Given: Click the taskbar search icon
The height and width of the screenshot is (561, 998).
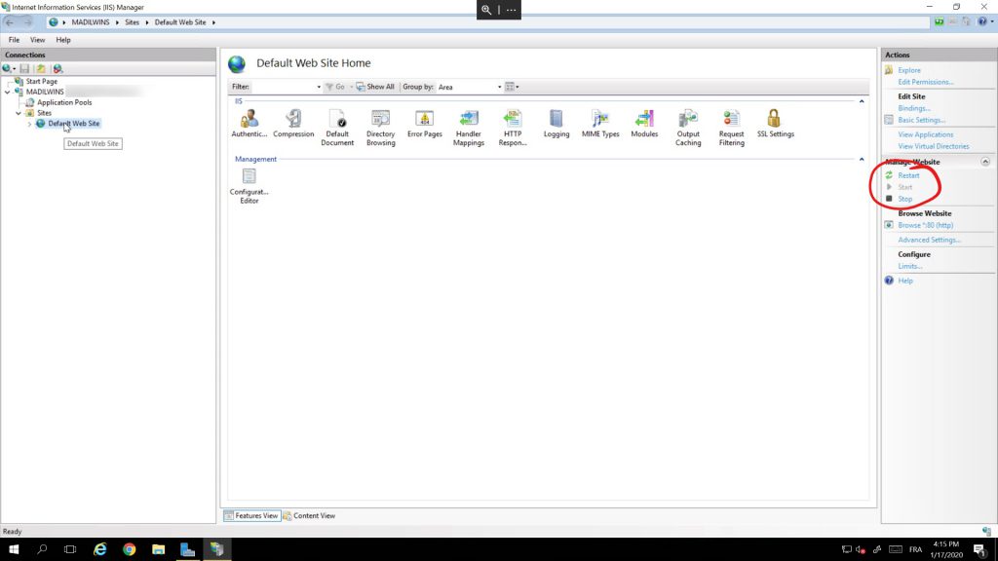Looking at the screenshot, I should [42, 549].
